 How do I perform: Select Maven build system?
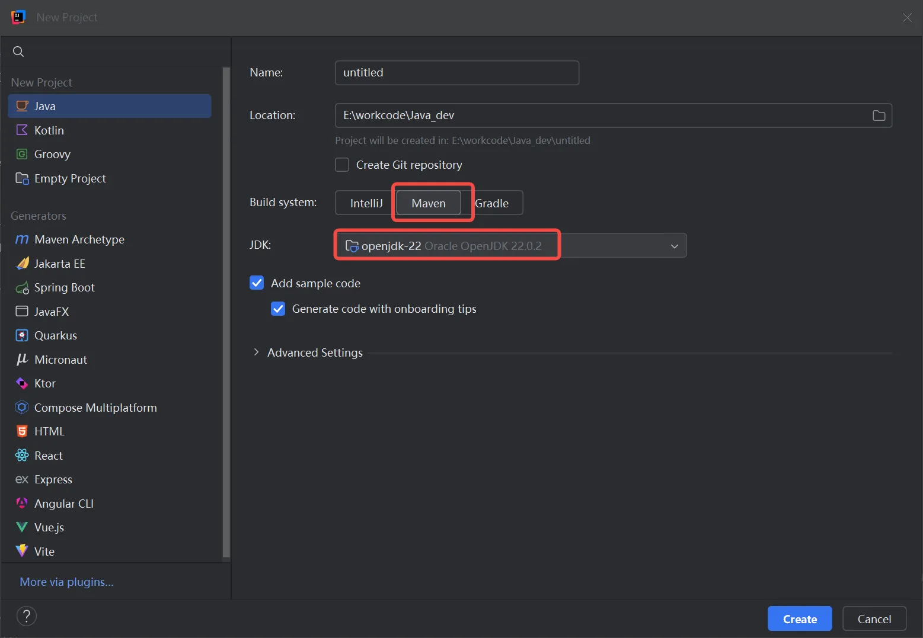coord(429,203)
